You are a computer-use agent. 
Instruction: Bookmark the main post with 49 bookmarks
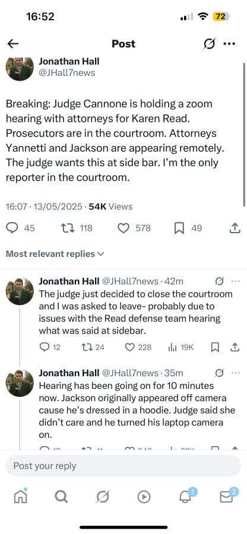tap(179, 228)
